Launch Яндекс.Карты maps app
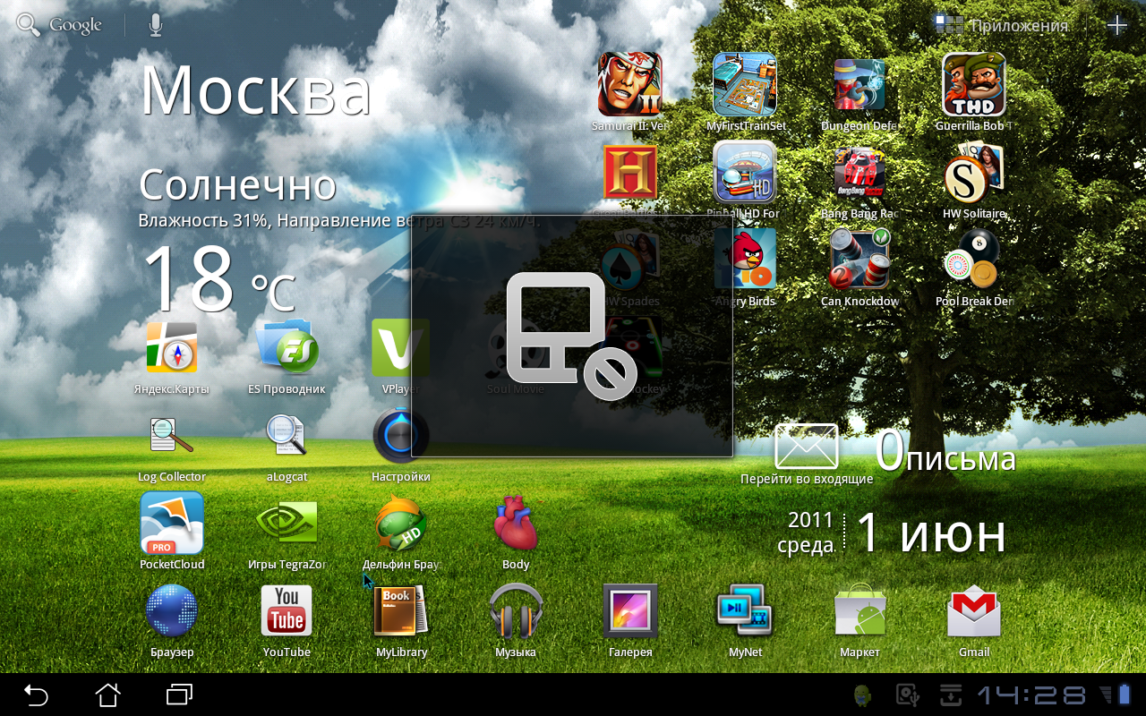1146x716 pixels. 172,348
